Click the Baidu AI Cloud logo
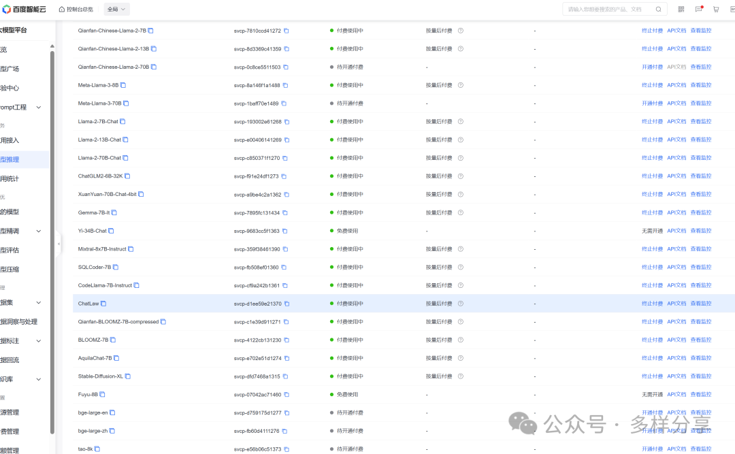This screenshot has height=454, width=735. coord(25,10)
